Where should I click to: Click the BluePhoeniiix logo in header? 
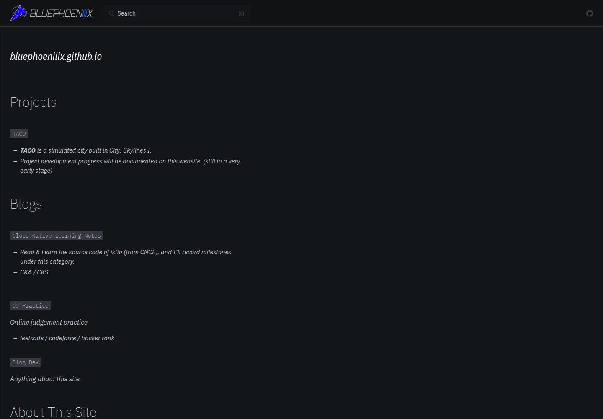[x=52, y=13]
